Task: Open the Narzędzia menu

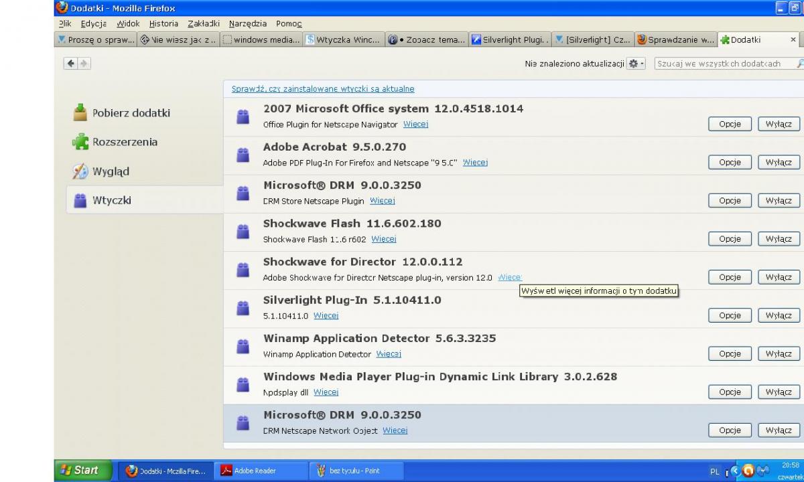Action: [248, 23]
